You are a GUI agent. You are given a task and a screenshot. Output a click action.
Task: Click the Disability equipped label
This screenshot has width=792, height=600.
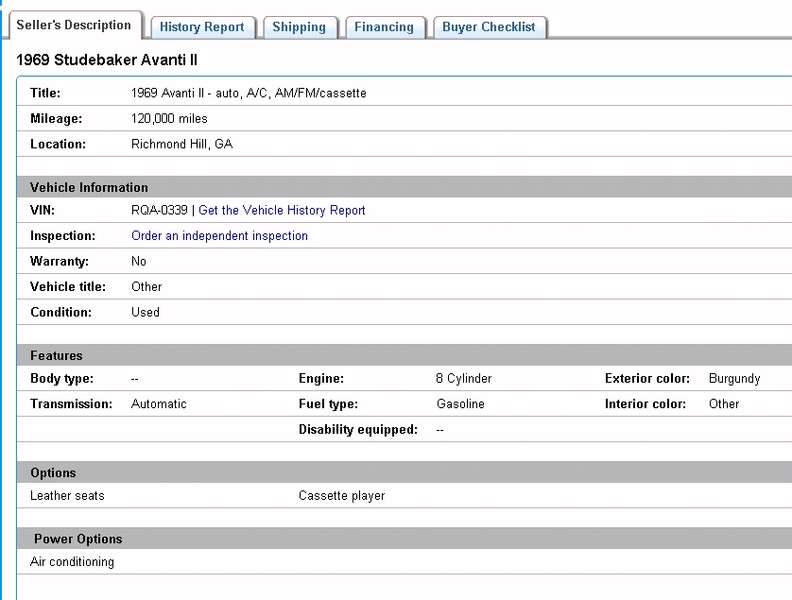358,429
